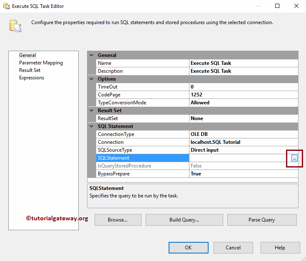Open the Result Set page in left list

30,70
